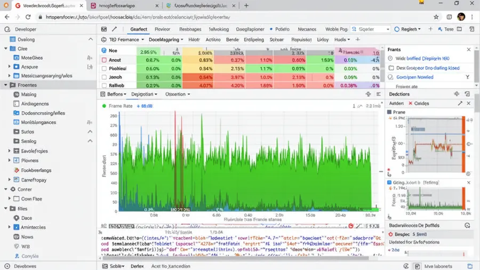Image resolution: width=480 pixels, height=270 pixels.
Task: Click refresh icon beside Badwnileoces De Poffids
Action: click(467, 225)
